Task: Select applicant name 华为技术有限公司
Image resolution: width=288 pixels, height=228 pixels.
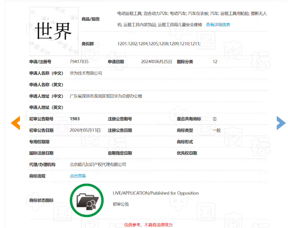Action: click(x=86, y=73)
